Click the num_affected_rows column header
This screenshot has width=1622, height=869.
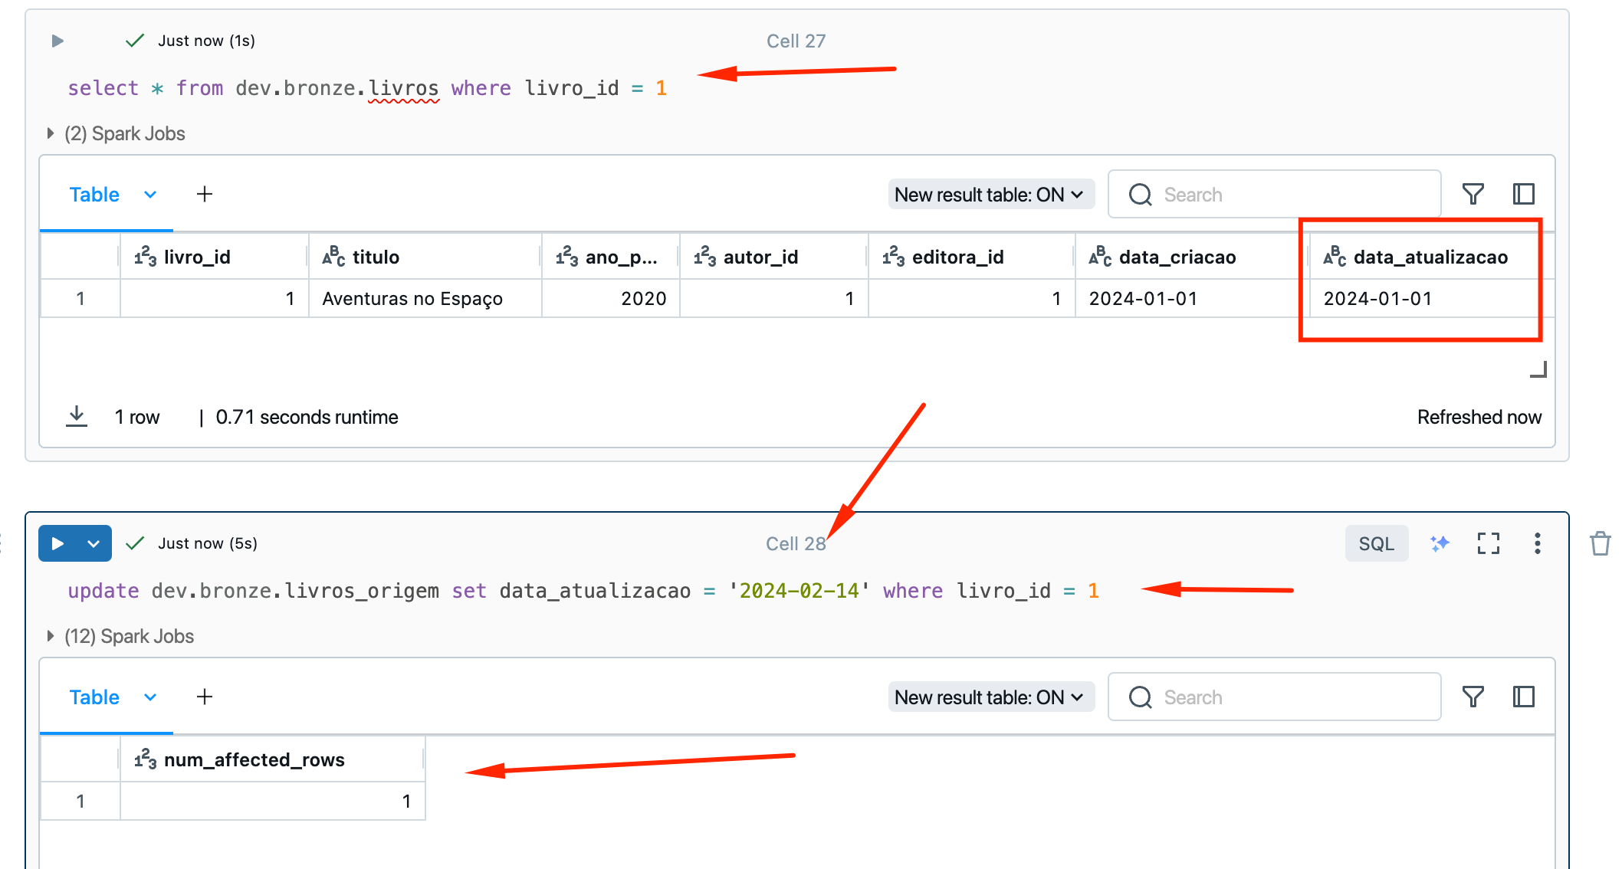coord(272,759)
